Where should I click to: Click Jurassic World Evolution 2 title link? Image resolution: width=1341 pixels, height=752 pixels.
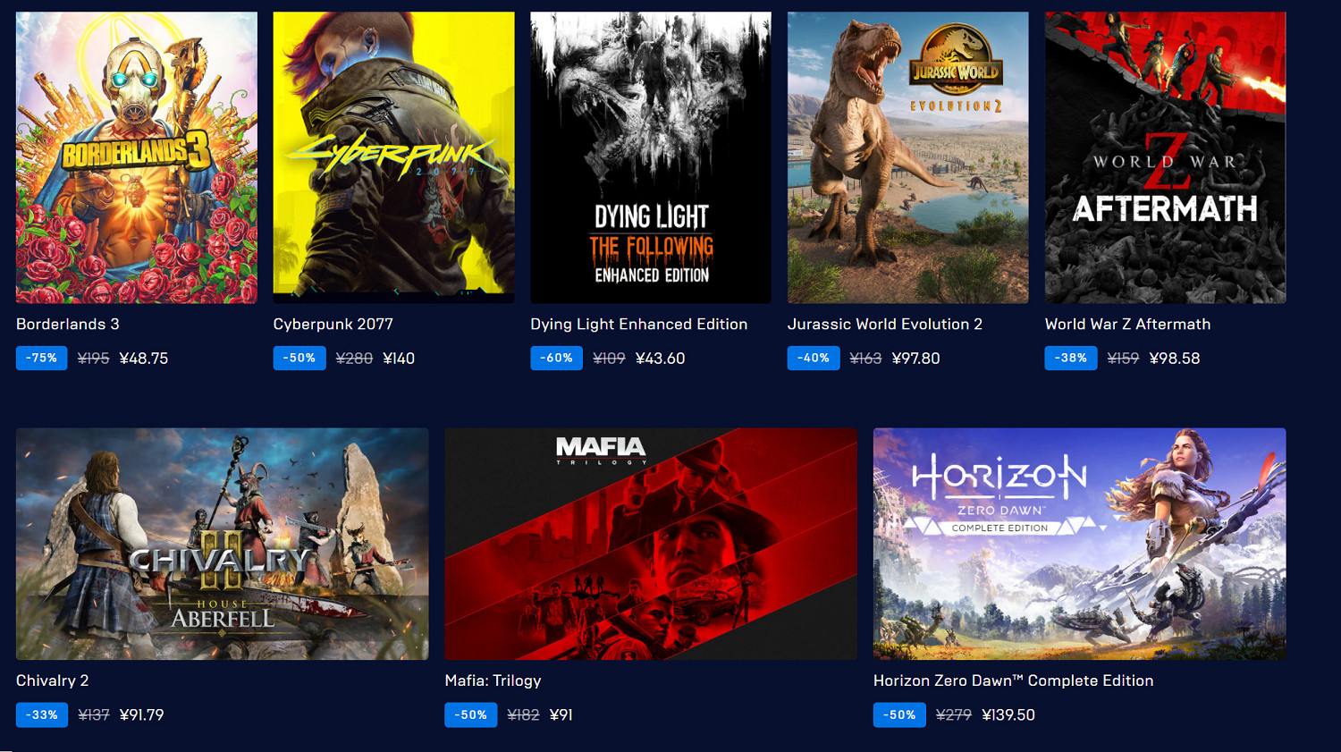(x=885, y=324)
